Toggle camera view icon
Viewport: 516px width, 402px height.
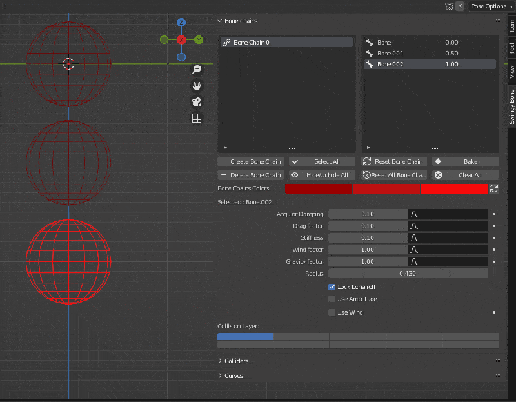click(x=197, y=102)
